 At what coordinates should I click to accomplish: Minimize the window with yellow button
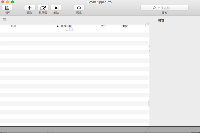coord(8,2)
